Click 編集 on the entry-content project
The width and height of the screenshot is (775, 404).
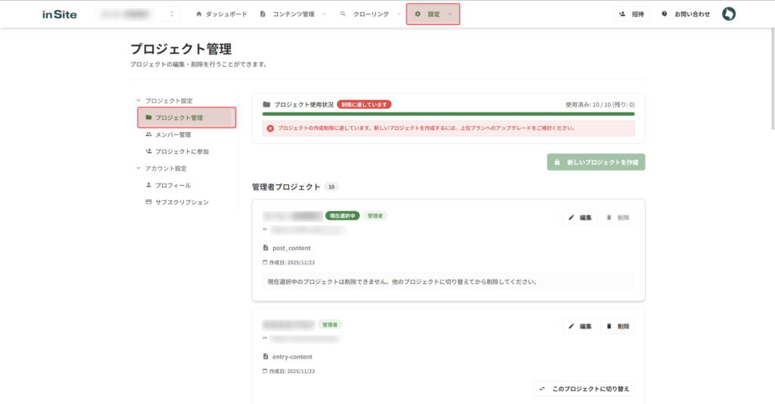[580, 326]
